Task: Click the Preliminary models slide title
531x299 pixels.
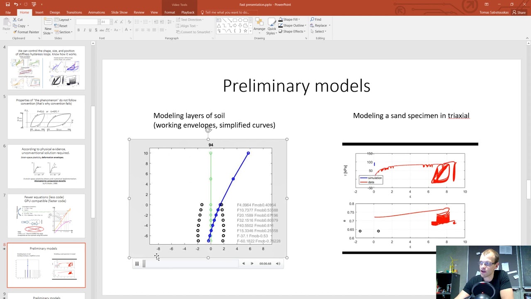Action: point(297,86)
